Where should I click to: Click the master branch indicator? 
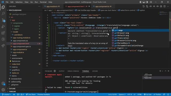click(6, 94)
